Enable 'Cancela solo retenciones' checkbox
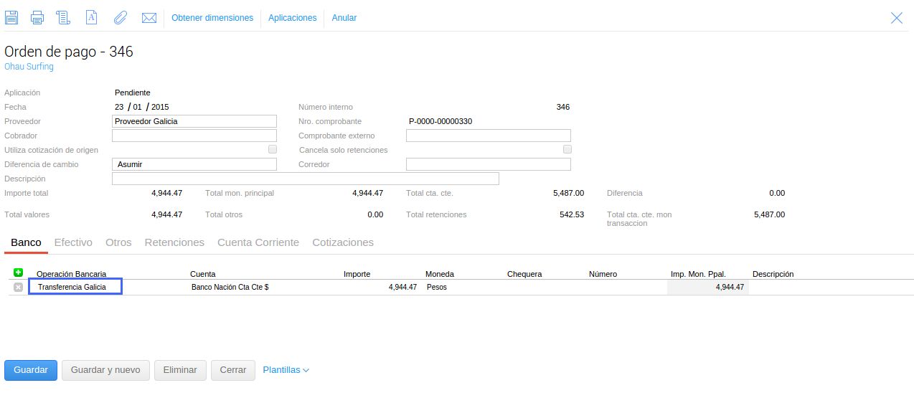This screenshot has height=393, width=914. click(x=567, y=150)
